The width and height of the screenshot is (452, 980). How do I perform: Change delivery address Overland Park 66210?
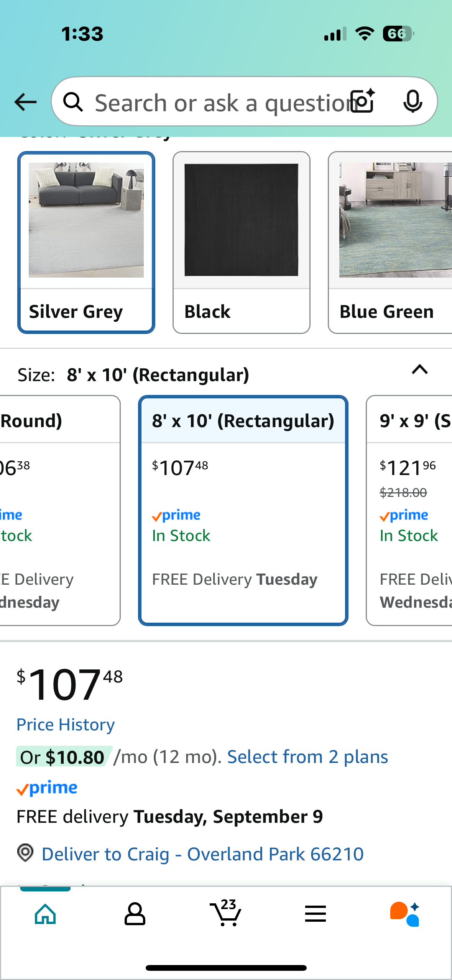(x=202, y=854)
